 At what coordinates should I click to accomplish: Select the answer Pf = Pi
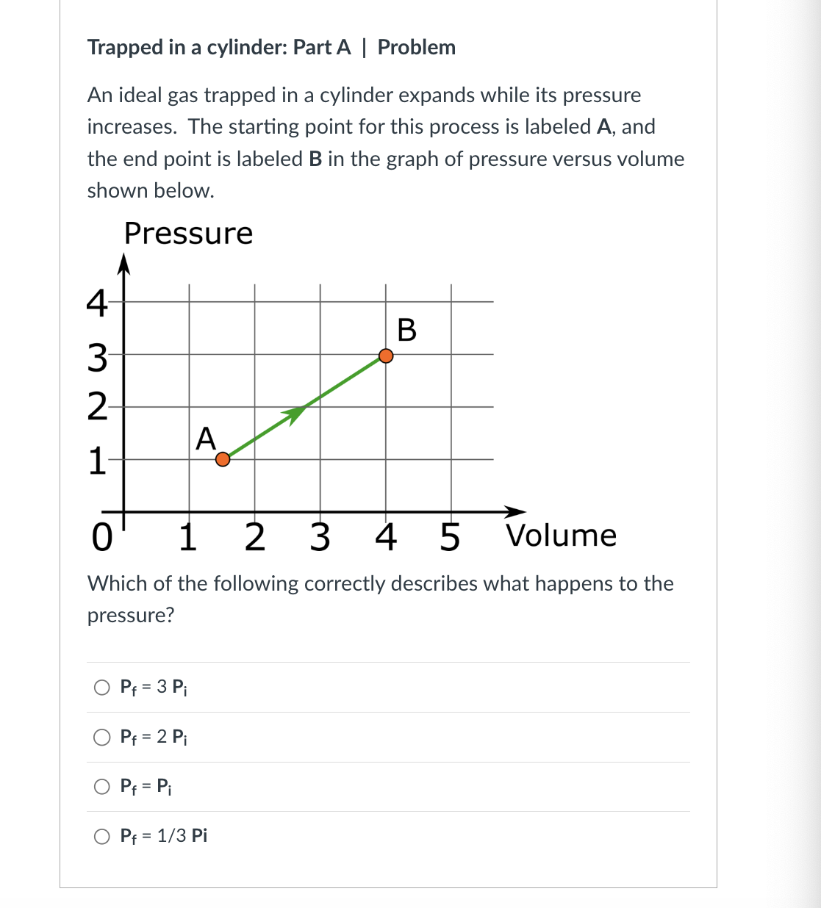click(x=102, y=786)
